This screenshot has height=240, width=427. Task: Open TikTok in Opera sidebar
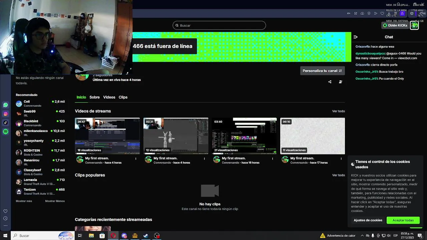6,123
